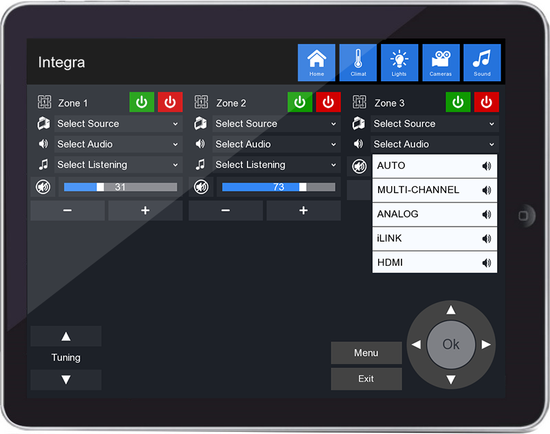Open the Sound music note icon

tap(482, 62)
